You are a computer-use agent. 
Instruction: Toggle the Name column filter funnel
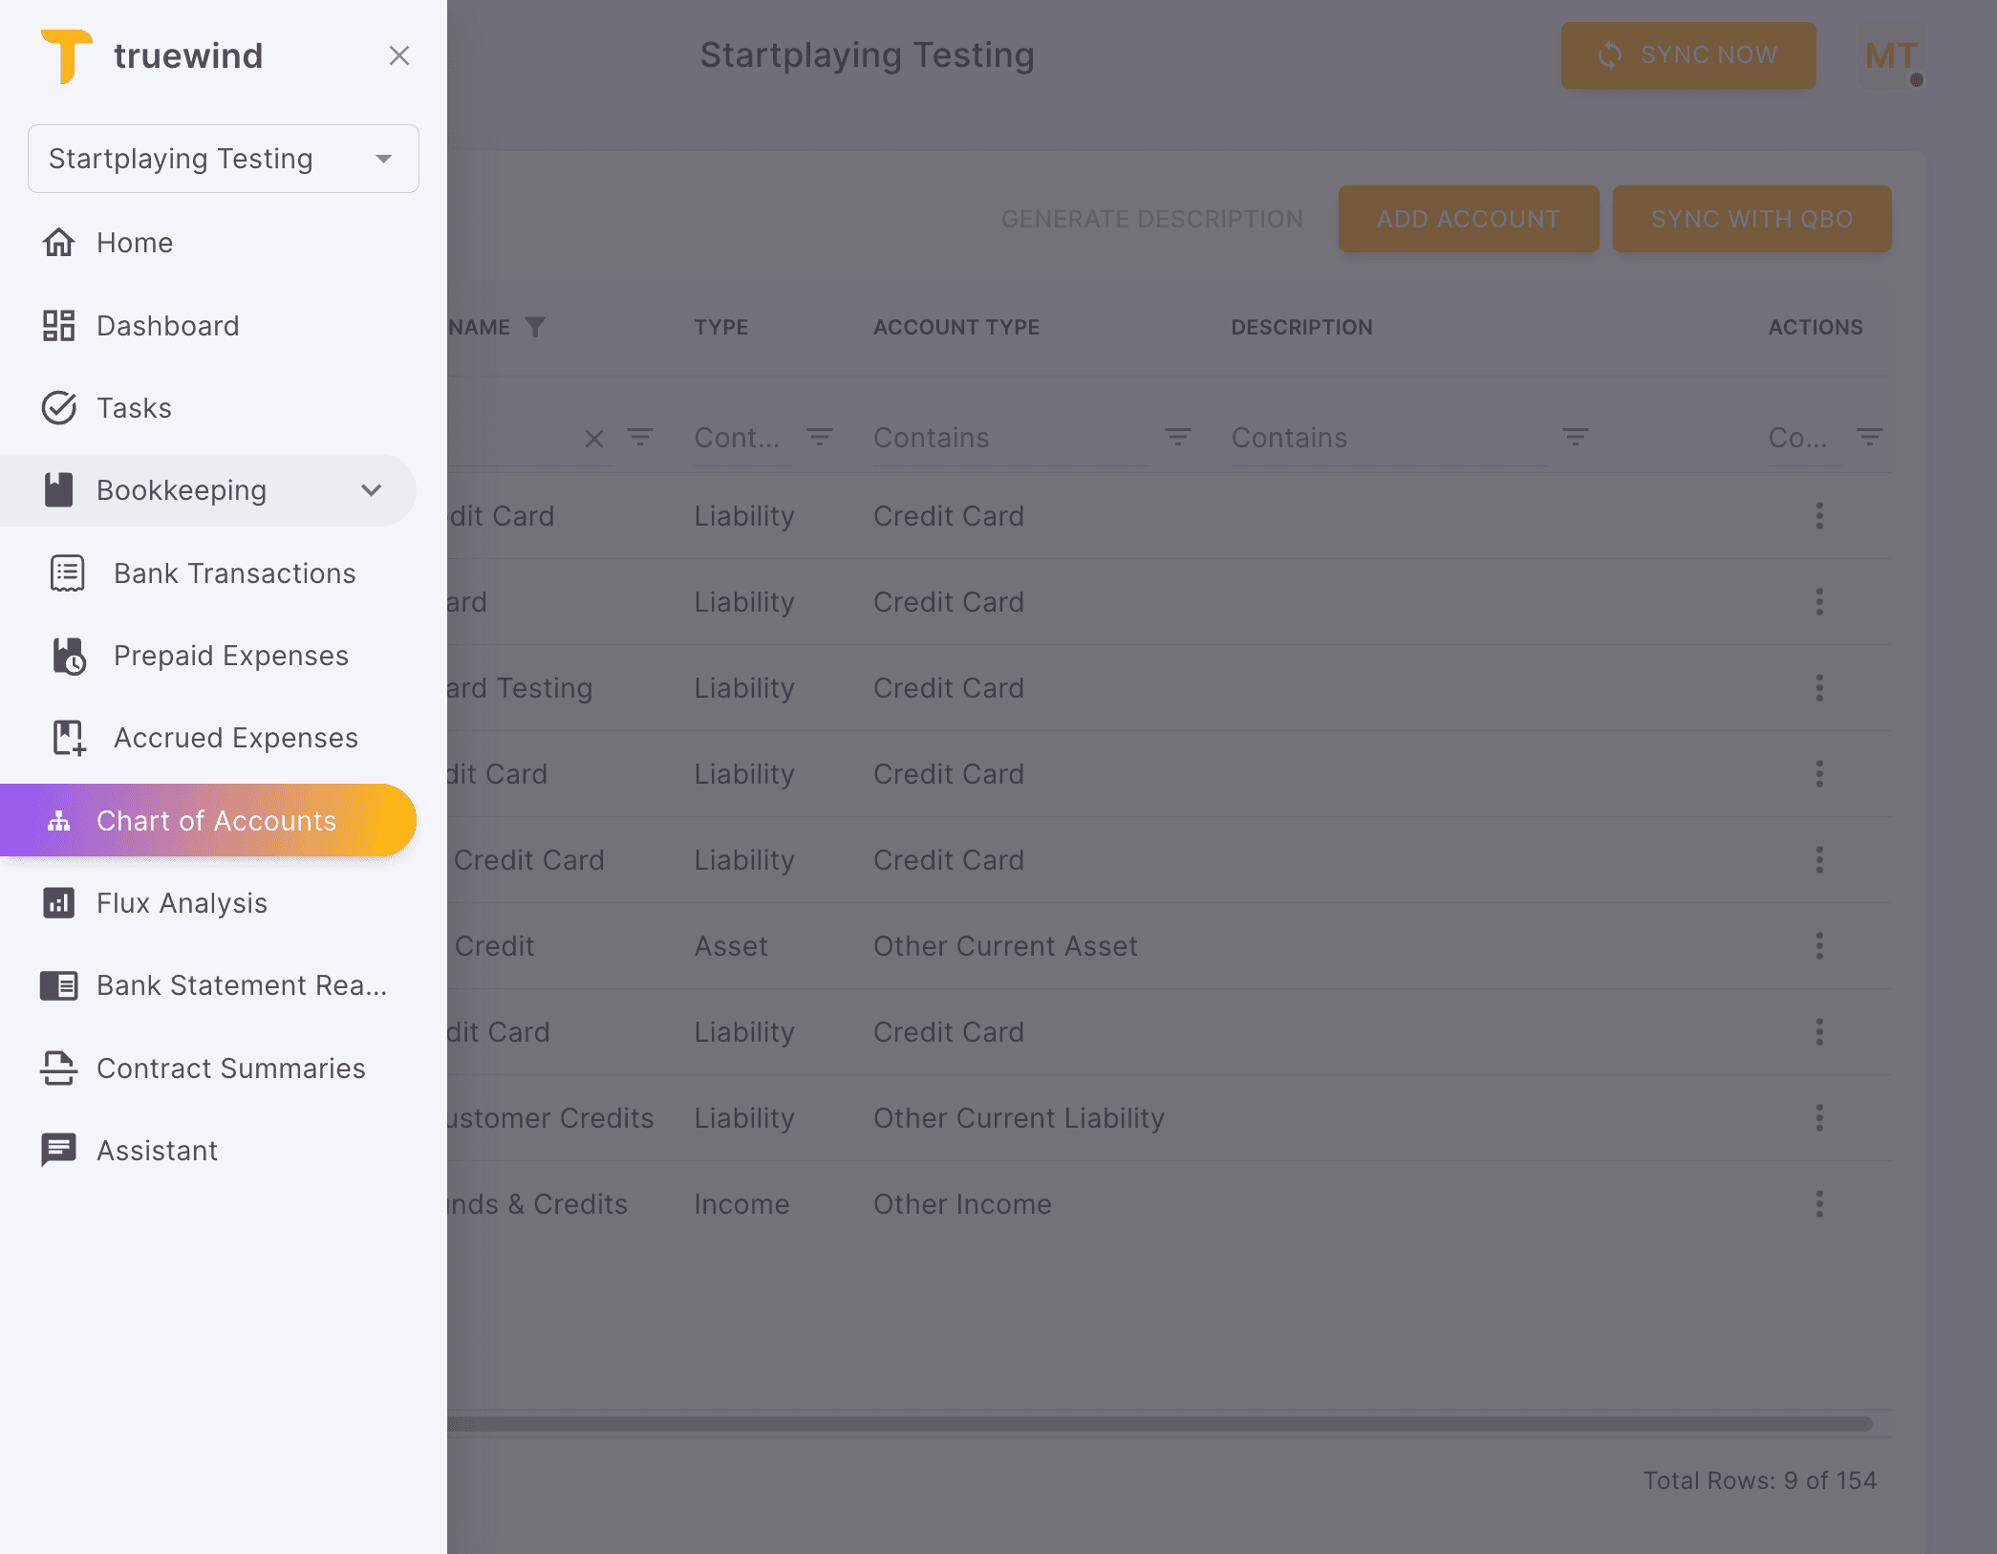click(x=535, y=327)
